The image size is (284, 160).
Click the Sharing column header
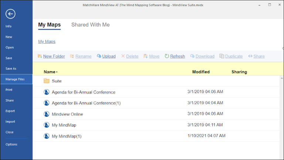click(239, 72)
